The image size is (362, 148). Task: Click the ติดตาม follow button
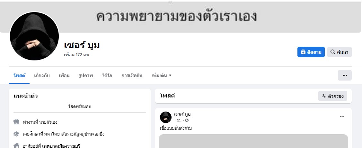click(x=311, y=52)
